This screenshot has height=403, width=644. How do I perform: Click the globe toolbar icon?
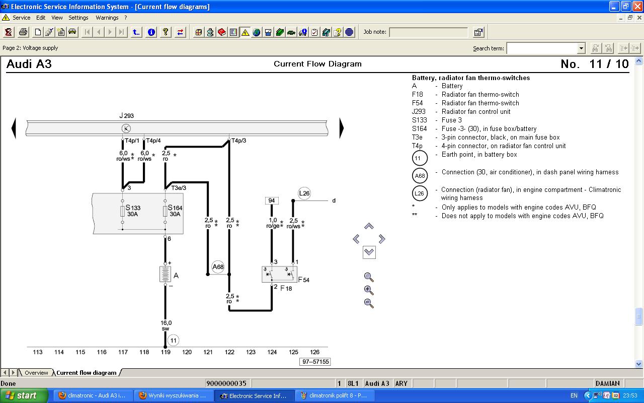tap(257, 32)
